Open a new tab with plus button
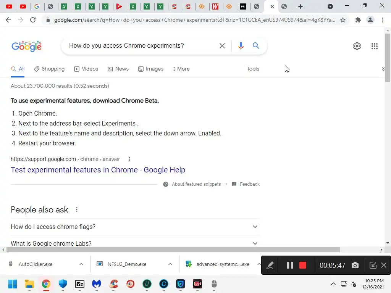This screenshot has height=293, width=391. click(x=301, y=7)
